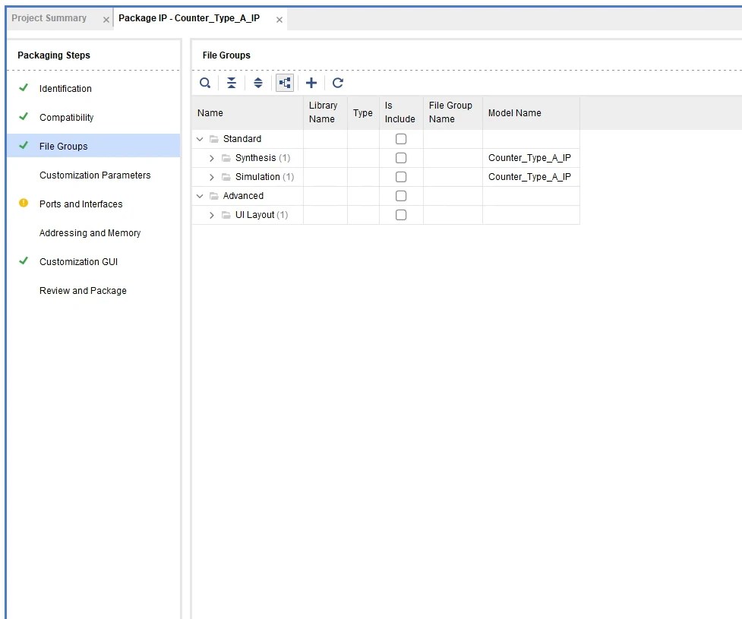Go to Review and Package step
Screen dimensions: 742x619
[83, 291]
